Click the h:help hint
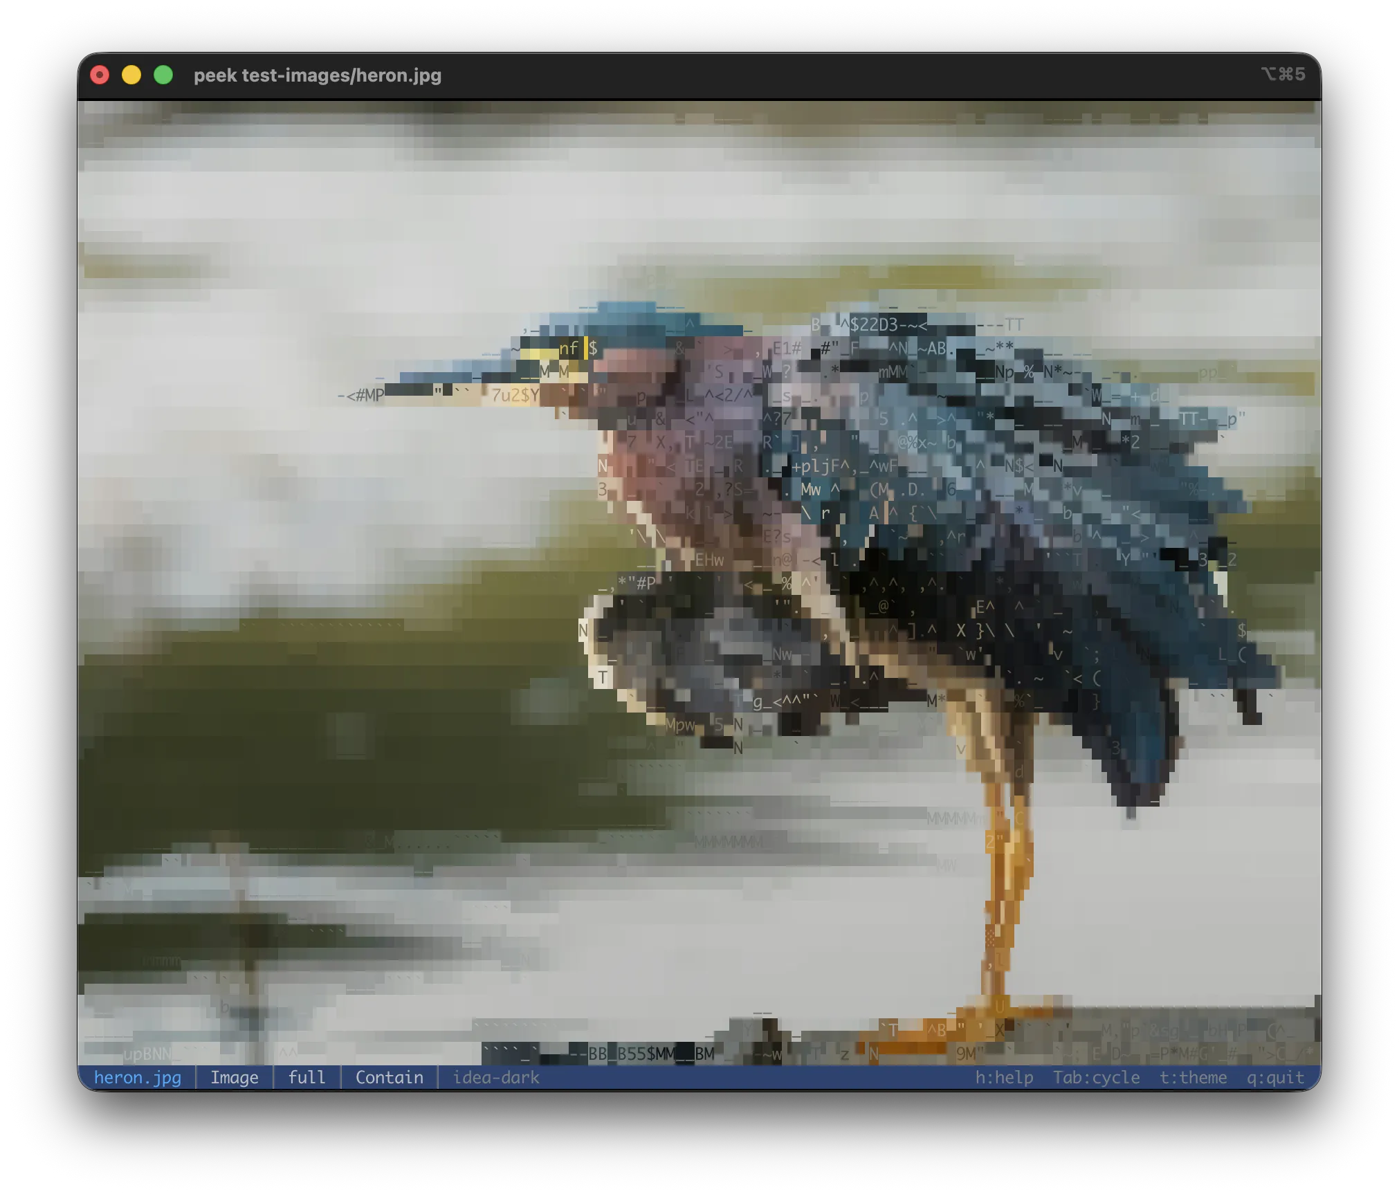The height and width of the screenshot is (1194, 1399). (1004, 1077)
